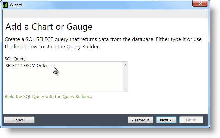Click the dark footer bar between Cancel and Previous

(81, 120)
